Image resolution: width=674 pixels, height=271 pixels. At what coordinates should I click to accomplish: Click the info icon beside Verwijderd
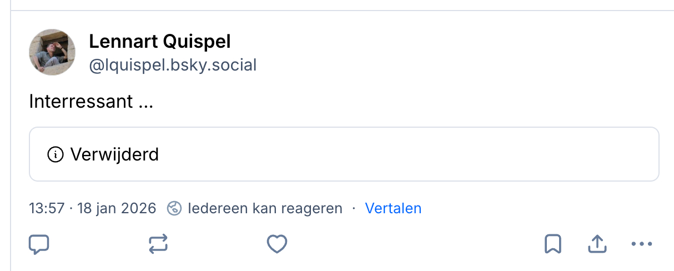coord(56,154)
